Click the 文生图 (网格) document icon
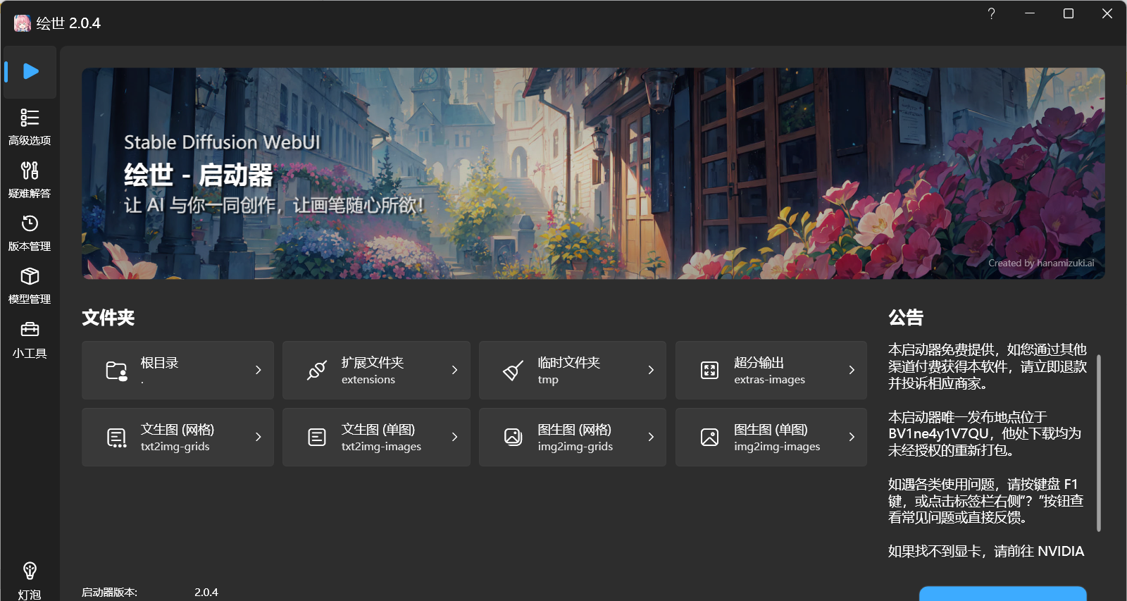The width and height of the screenshot is (1127, 601). coord(116,438)
